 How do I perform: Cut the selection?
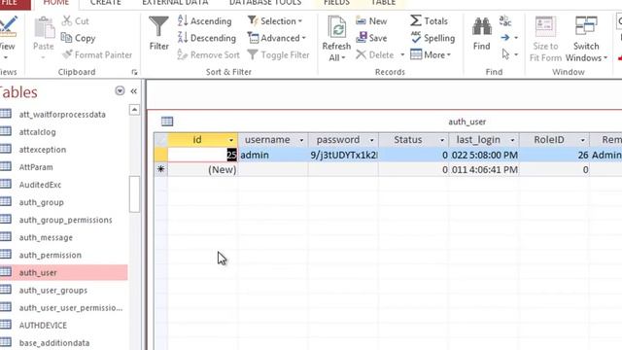point(76,21)
